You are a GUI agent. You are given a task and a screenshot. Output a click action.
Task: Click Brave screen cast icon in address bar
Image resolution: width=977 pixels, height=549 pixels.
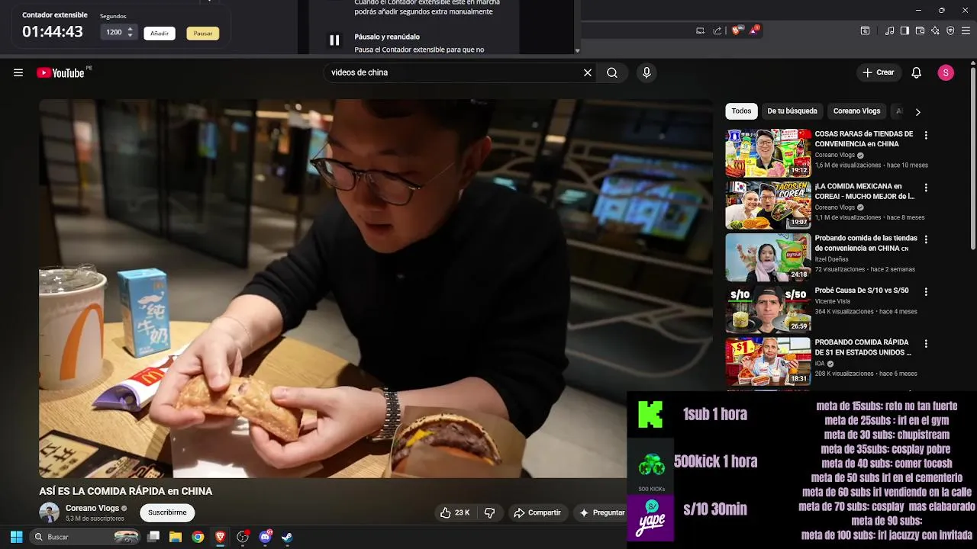700,30
